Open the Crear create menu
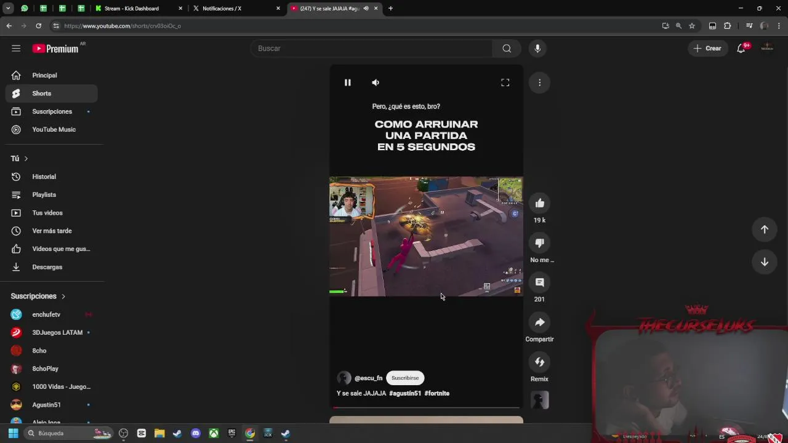Screen dimensions: 788x443 click(707, 49)
